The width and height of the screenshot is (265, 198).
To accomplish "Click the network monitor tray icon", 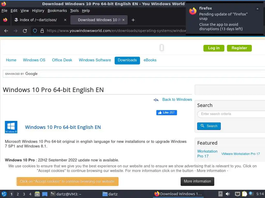I will click(238, 194).
